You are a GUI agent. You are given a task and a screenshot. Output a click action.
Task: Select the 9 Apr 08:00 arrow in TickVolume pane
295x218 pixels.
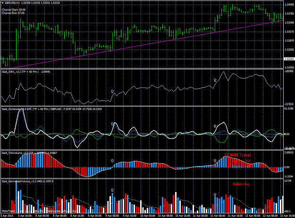click(x=112, y=160)
